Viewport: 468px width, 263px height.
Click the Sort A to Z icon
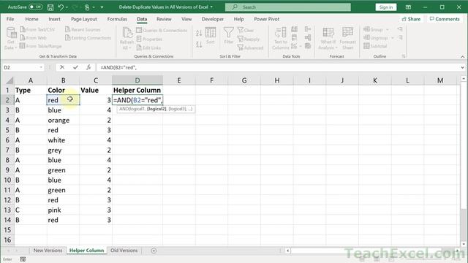(199, 32)
